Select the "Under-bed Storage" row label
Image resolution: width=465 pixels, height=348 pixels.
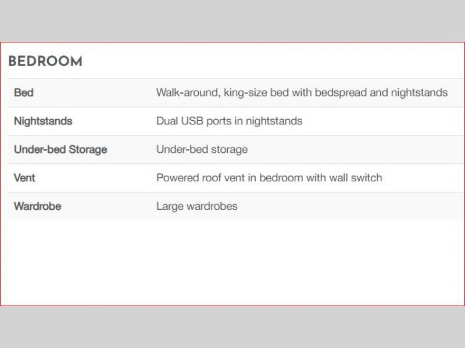click(x=60, y=149)
